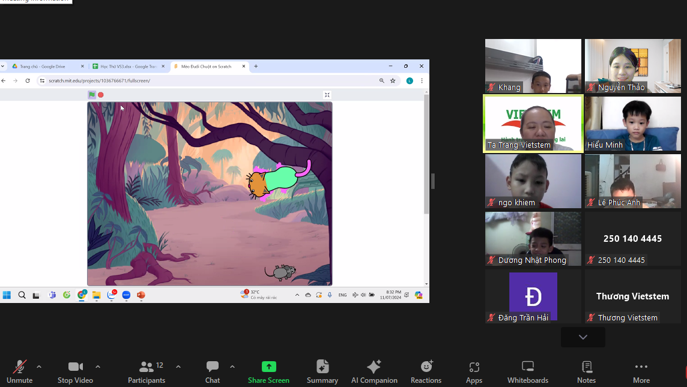Open Chrome three-dot menu

pyautogui.click(x=422, y=80)
